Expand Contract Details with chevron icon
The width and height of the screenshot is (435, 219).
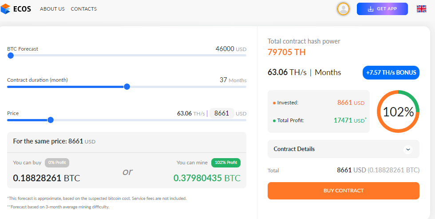408,149
